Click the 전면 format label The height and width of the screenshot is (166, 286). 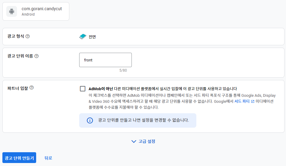[x=92, y=37]
